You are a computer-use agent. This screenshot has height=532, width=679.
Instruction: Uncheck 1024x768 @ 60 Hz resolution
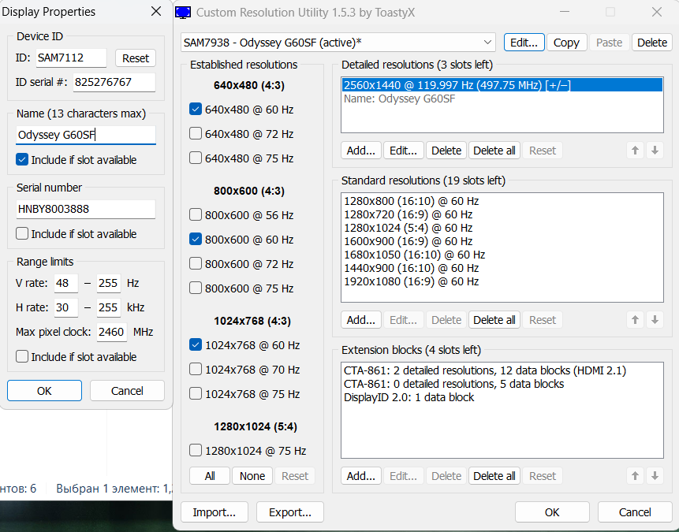(x=196, y=344)
